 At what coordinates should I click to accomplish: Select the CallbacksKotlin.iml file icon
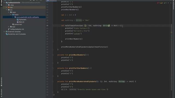click(x=9, y=29)
